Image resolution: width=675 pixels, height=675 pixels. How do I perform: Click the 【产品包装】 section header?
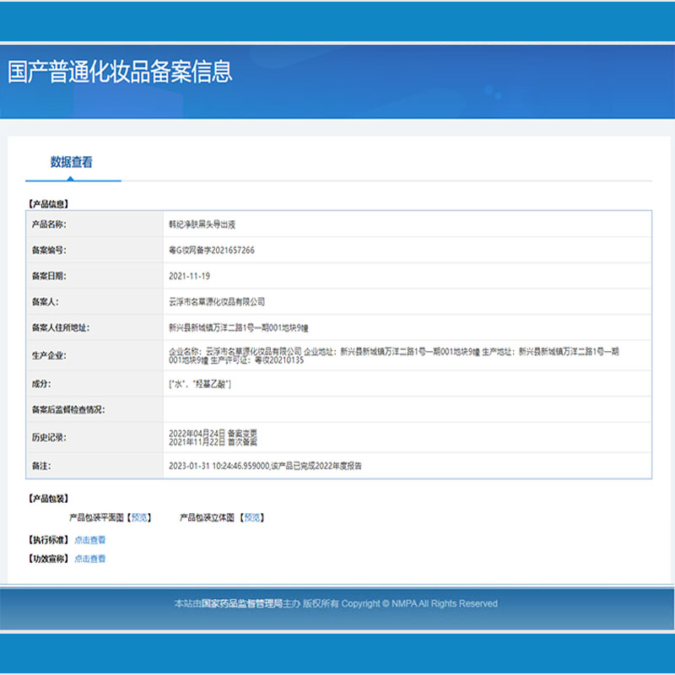pos(46,500)
